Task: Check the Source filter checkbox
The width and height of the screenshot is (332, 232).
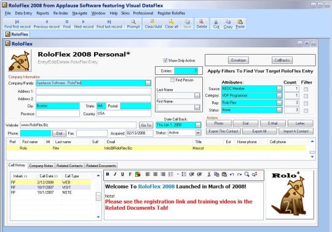Action: point(306,90)
